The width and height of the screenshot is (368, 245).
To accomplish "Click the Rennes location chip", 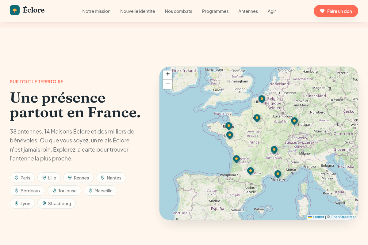I will (x=79, y=178).
